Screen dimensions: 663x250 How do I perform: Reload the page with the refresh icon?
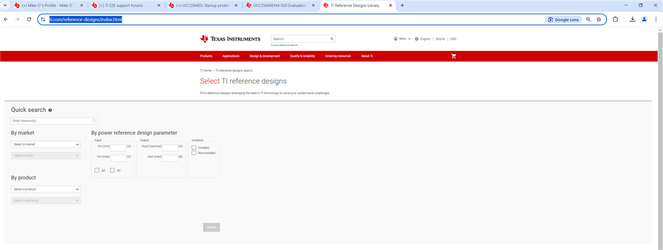click(29, 19)
